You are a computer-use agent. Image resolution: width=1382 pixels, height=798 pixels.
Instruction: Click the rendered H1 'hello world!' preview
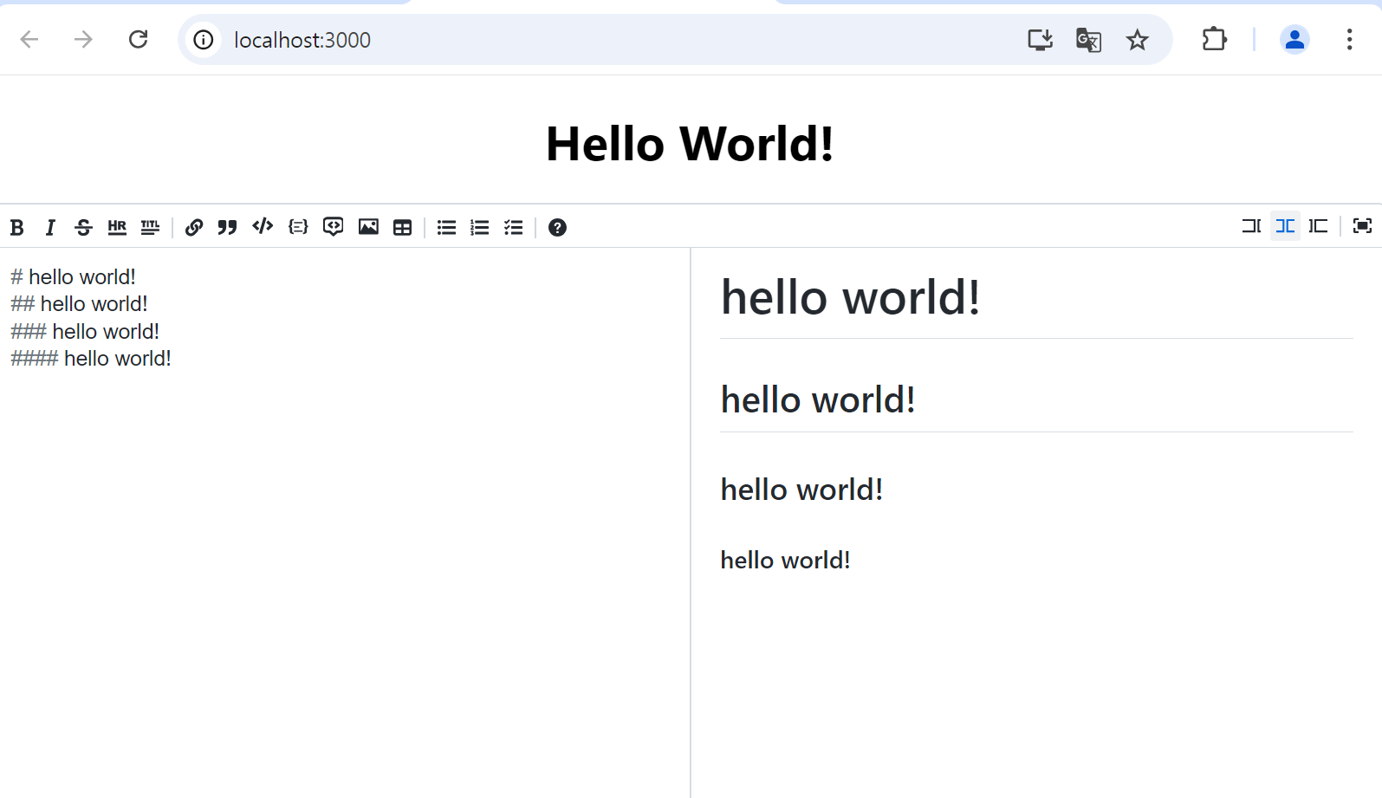pyautogui.click(x=850, y=297)
